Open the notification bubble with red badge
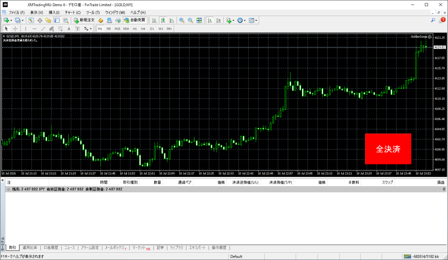448x260 pixels. tap(442, 20)
